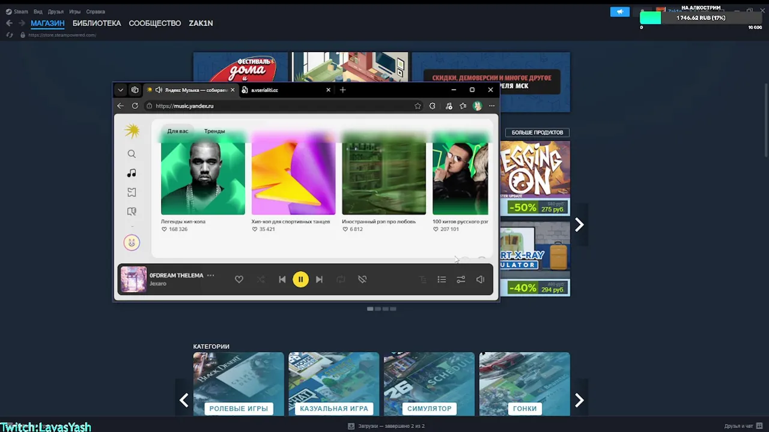Open the Вид menu in Steam

[38, 11]
